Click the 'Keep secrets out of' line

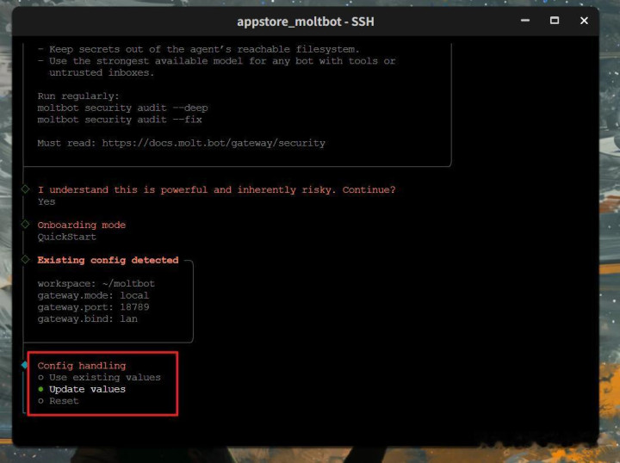pyautogui.click(x=199, y=49)
